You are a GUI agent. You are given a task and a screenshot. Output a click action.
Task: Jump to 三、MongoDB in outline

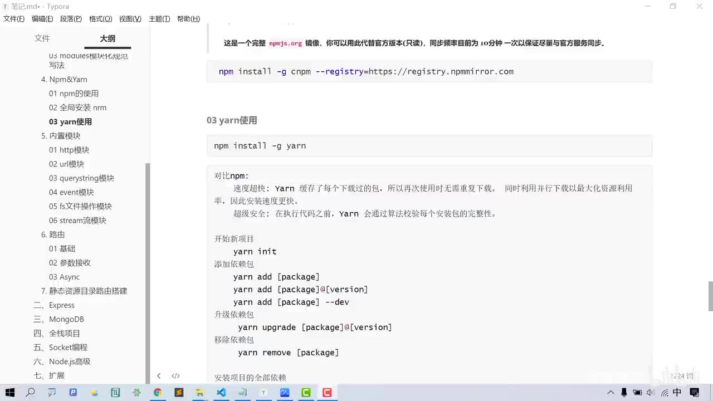58,319
